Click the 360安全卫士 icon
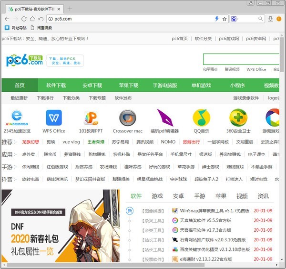This screenshot has width=286, height=269. coord(238,118)
